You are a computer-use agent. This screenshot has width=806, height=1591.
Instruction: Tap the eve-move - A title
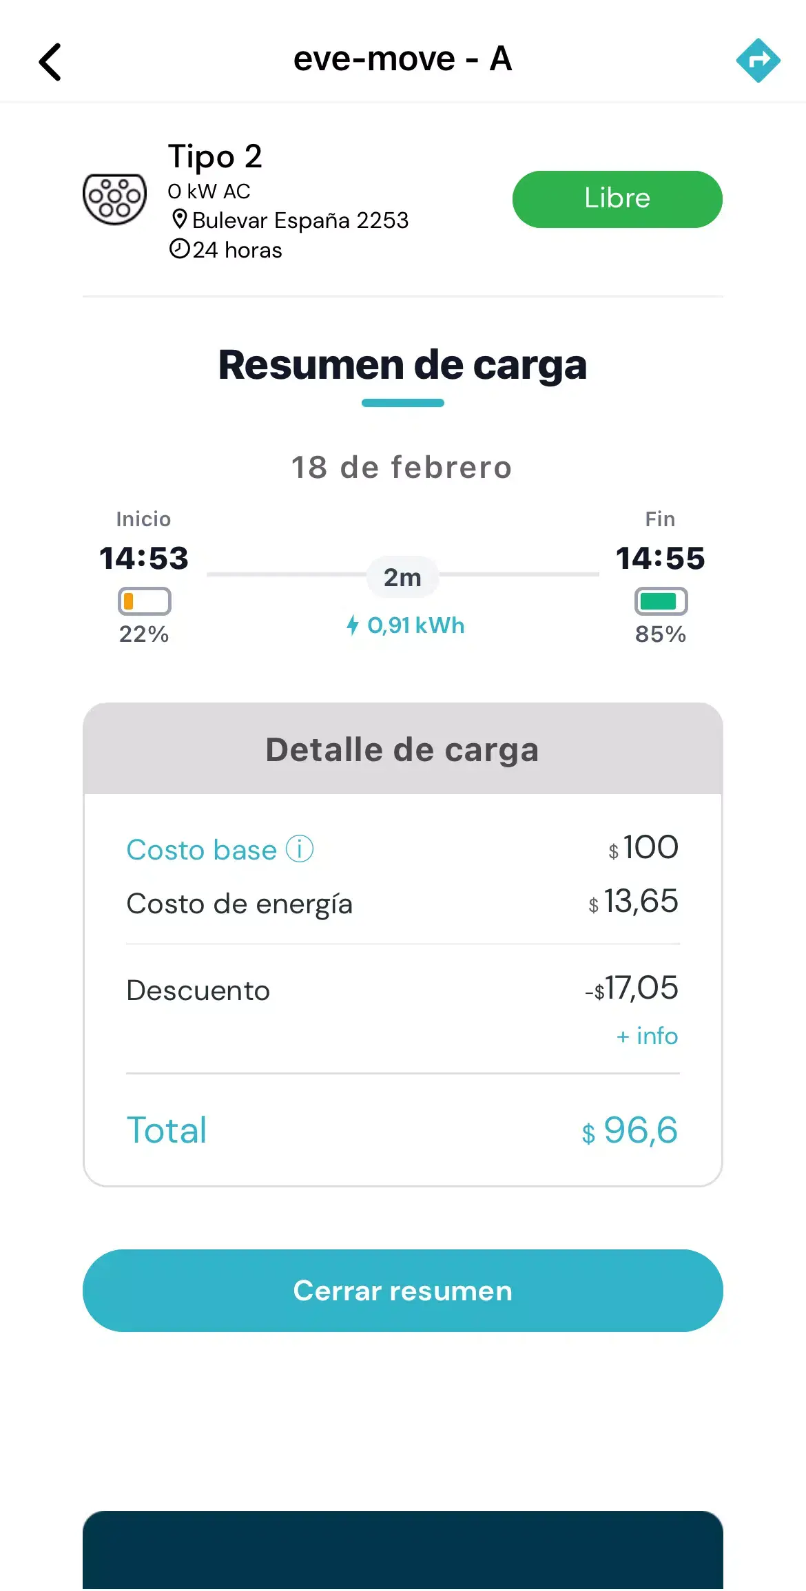(402, 59)
